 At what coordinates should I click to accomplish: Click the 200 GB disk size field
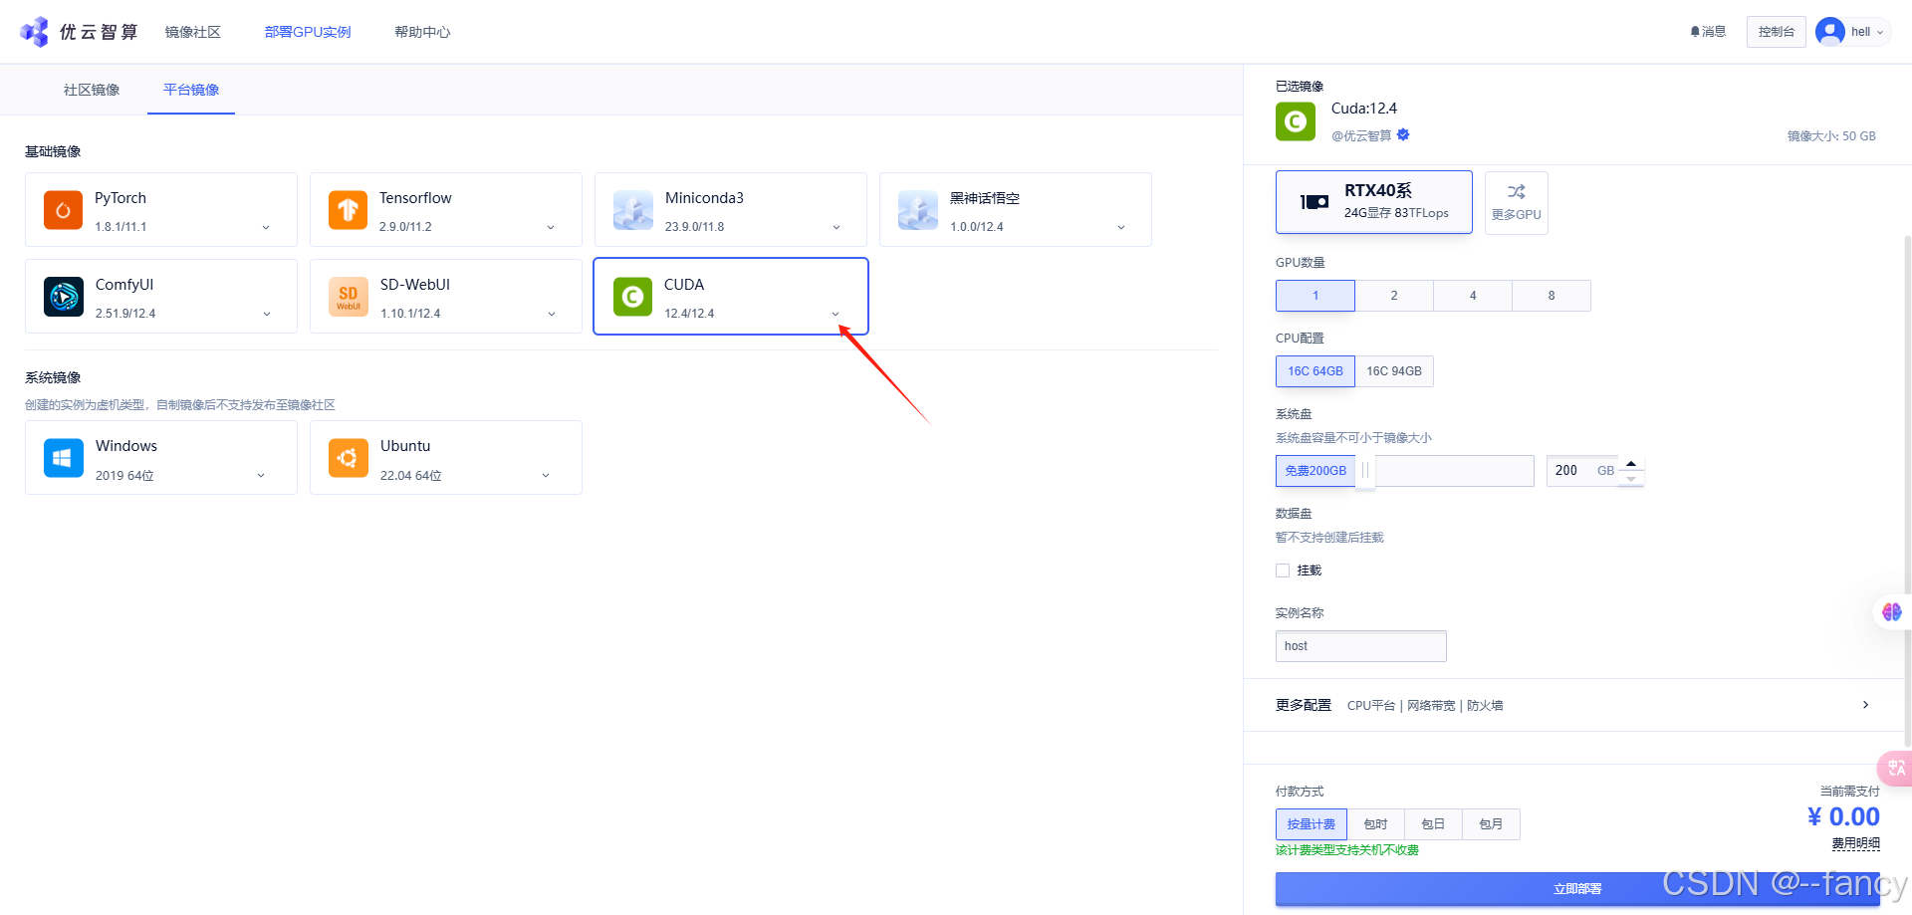point(1583,471)
